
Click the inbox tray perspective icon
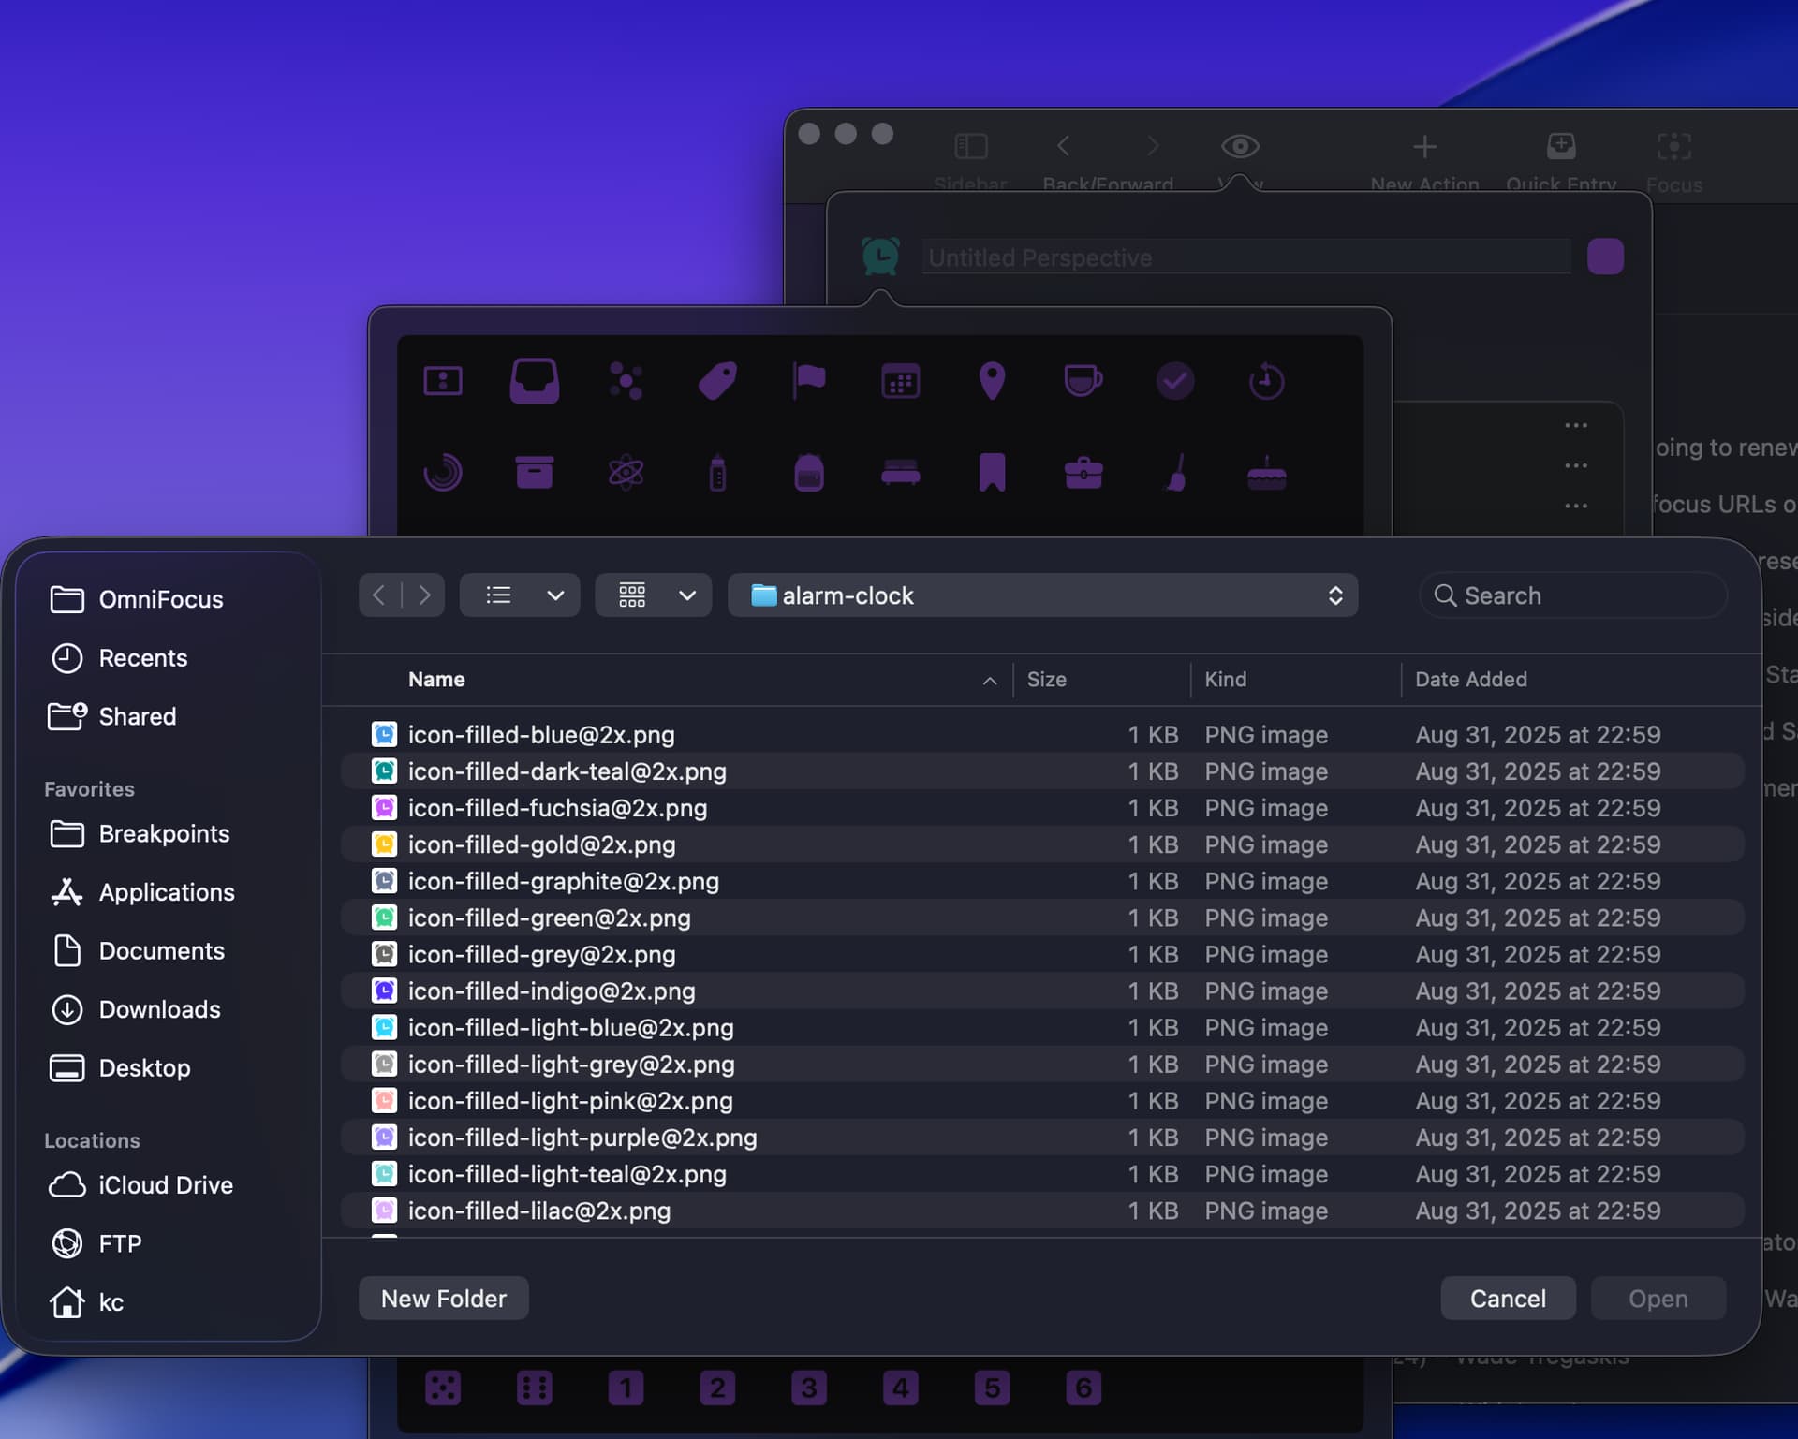pyautogui.click(x=534, y=381)
